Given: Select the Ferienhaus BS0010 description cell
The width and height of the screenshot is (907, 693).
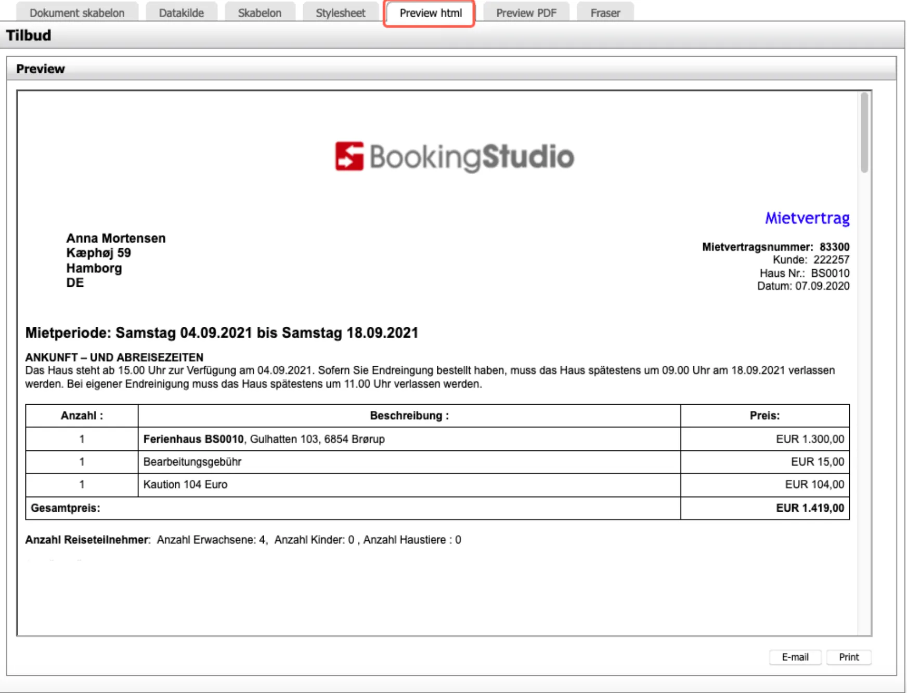Looking at the screenshot, I should point(264,439).
